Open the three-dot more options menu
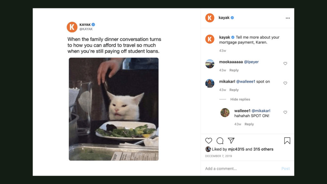327x184 pixels. point(288,18)
